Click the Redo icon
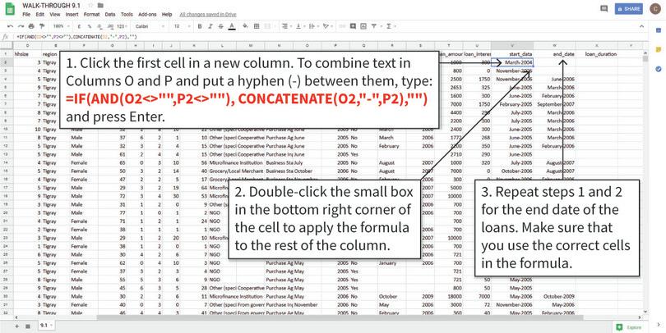 pos(21,26)
